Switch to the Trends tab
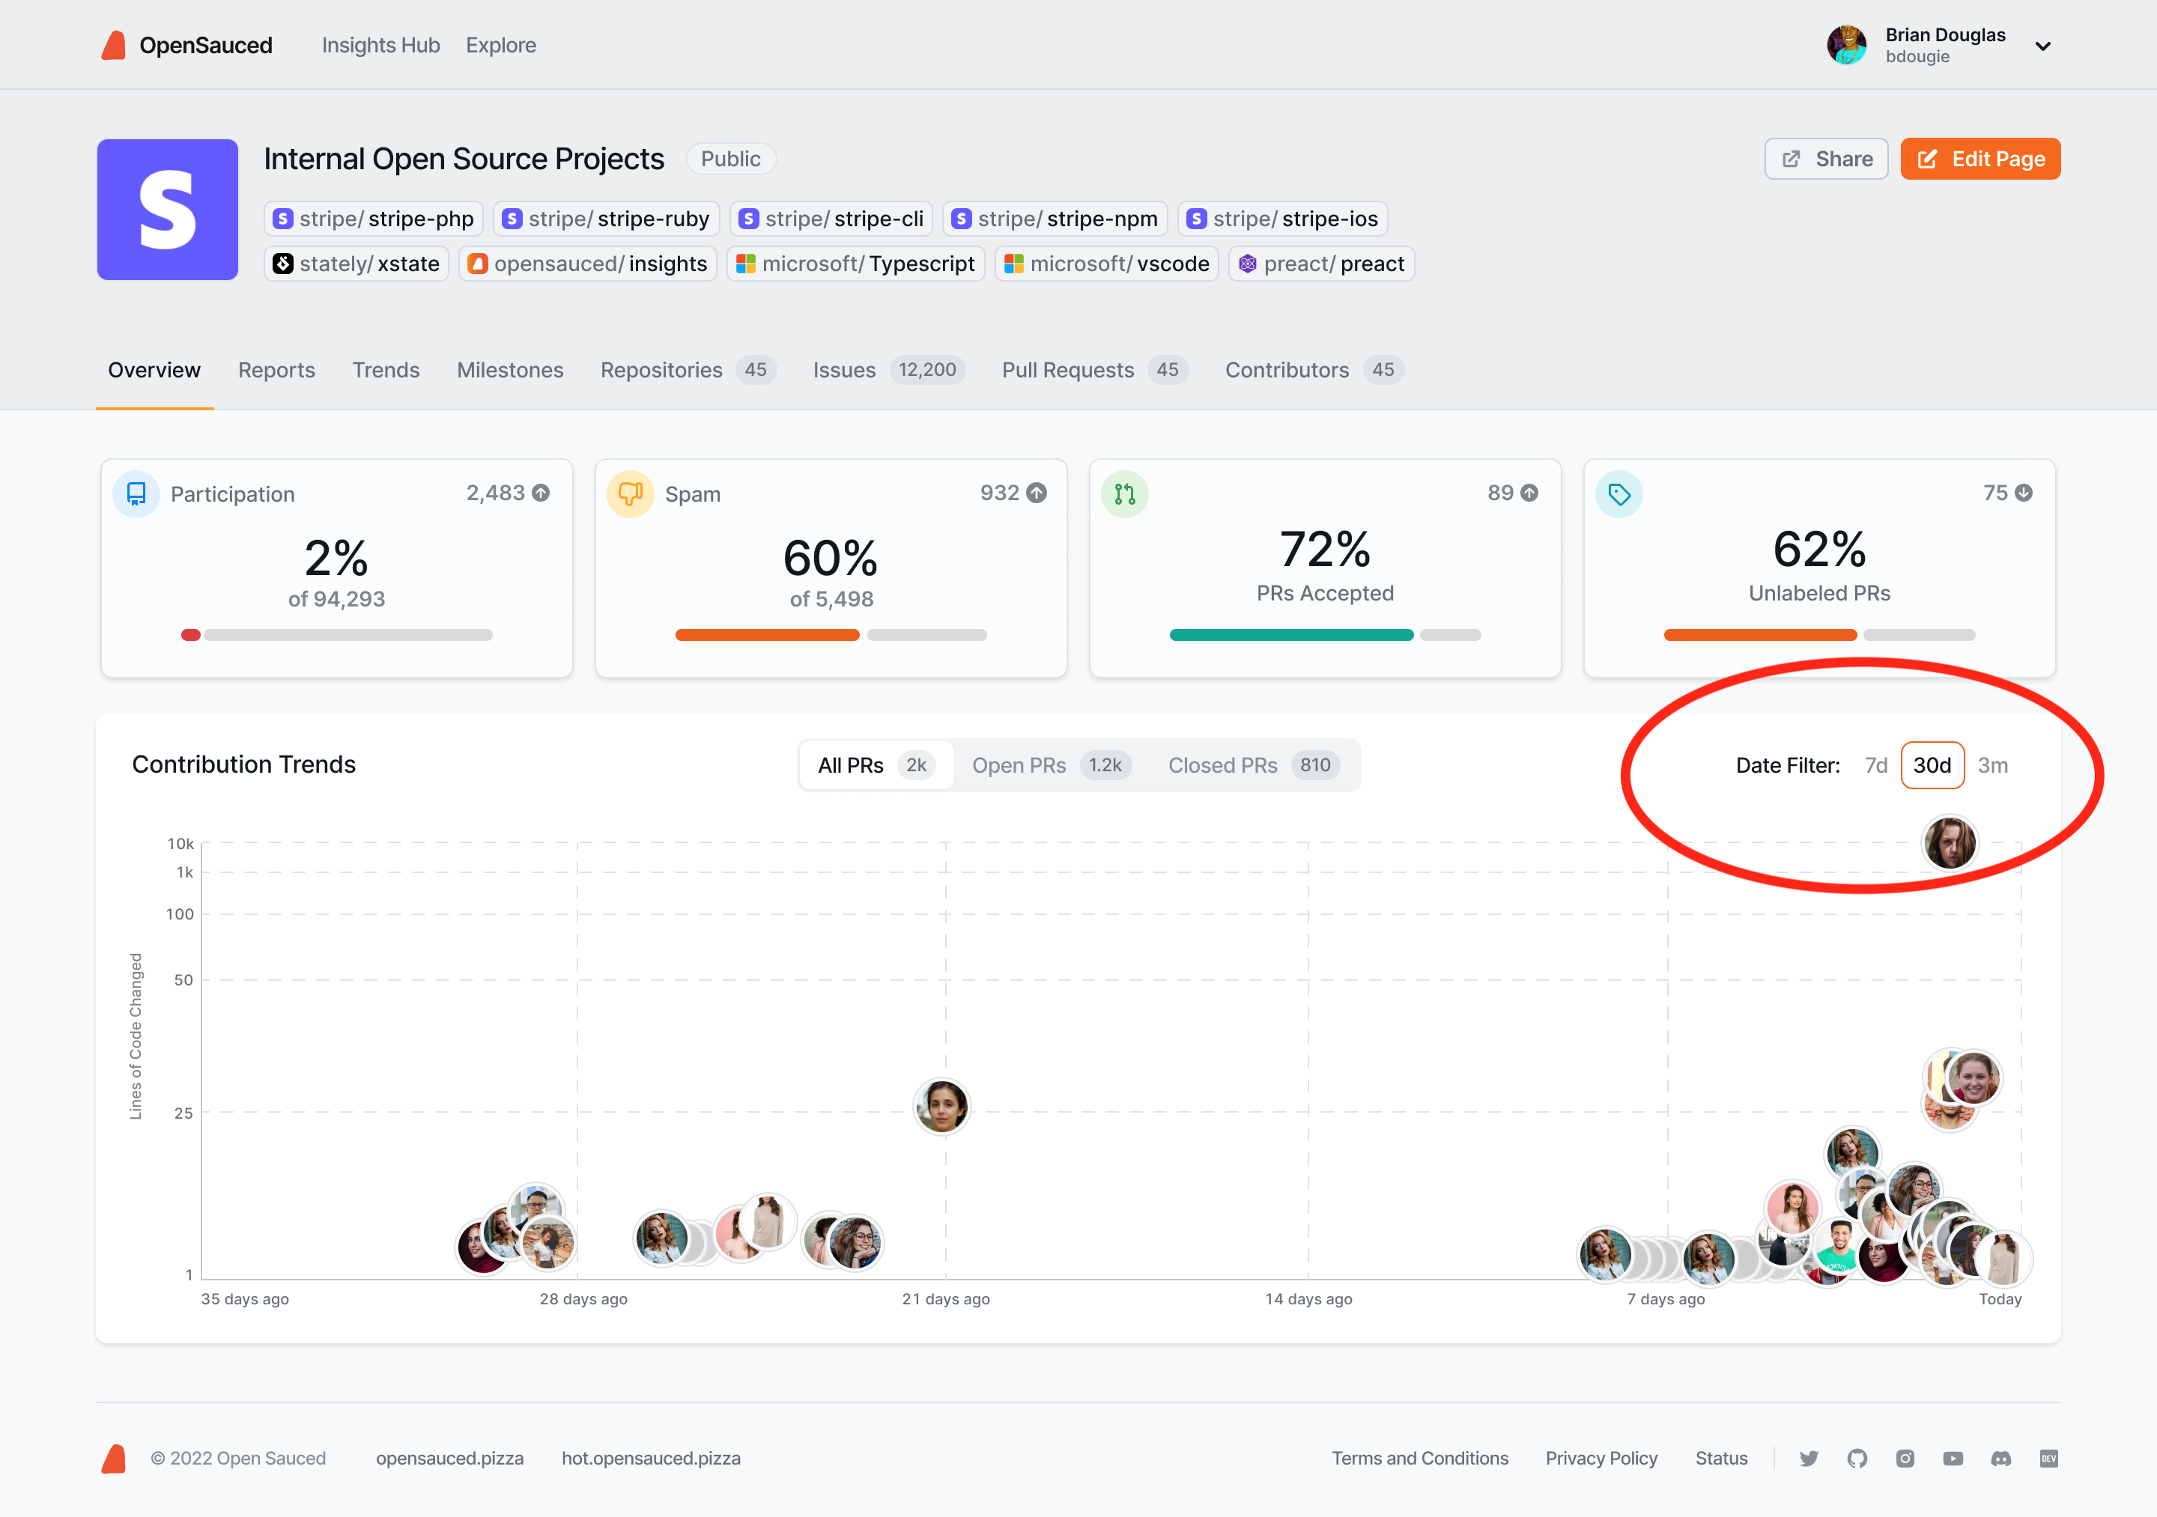The height and width of the screenshot is (1517, 2157). (386, 370)
